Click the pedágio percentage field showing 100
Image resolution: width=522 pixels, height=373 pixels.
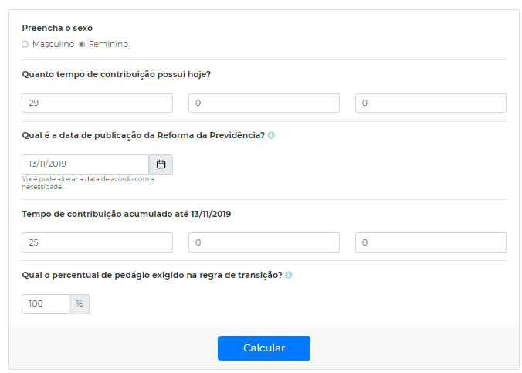[46, 303]
